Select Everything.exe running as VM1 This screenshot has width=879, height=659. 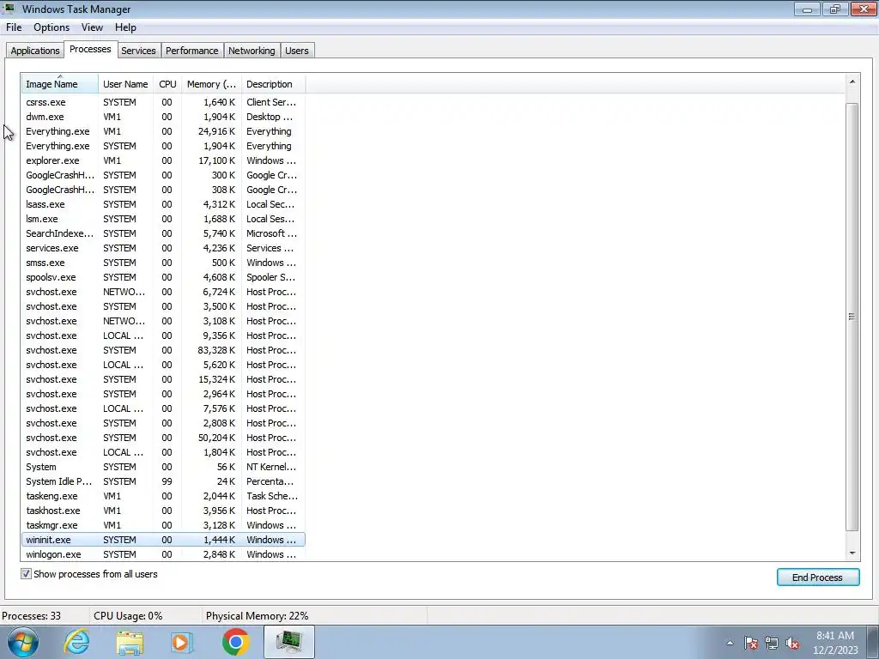pyautogui.click(x=163, y=131)
